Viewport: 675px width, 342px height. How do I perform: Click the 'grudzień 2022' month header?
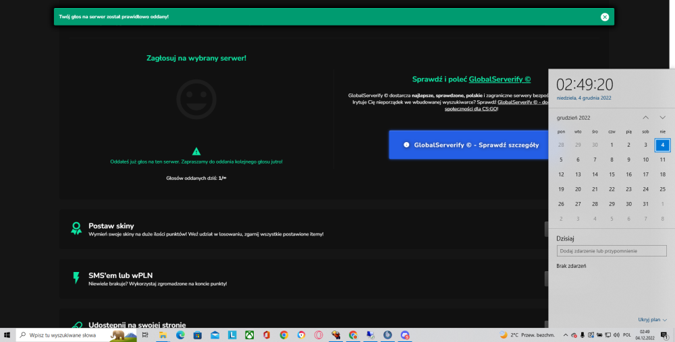(573, 118)
